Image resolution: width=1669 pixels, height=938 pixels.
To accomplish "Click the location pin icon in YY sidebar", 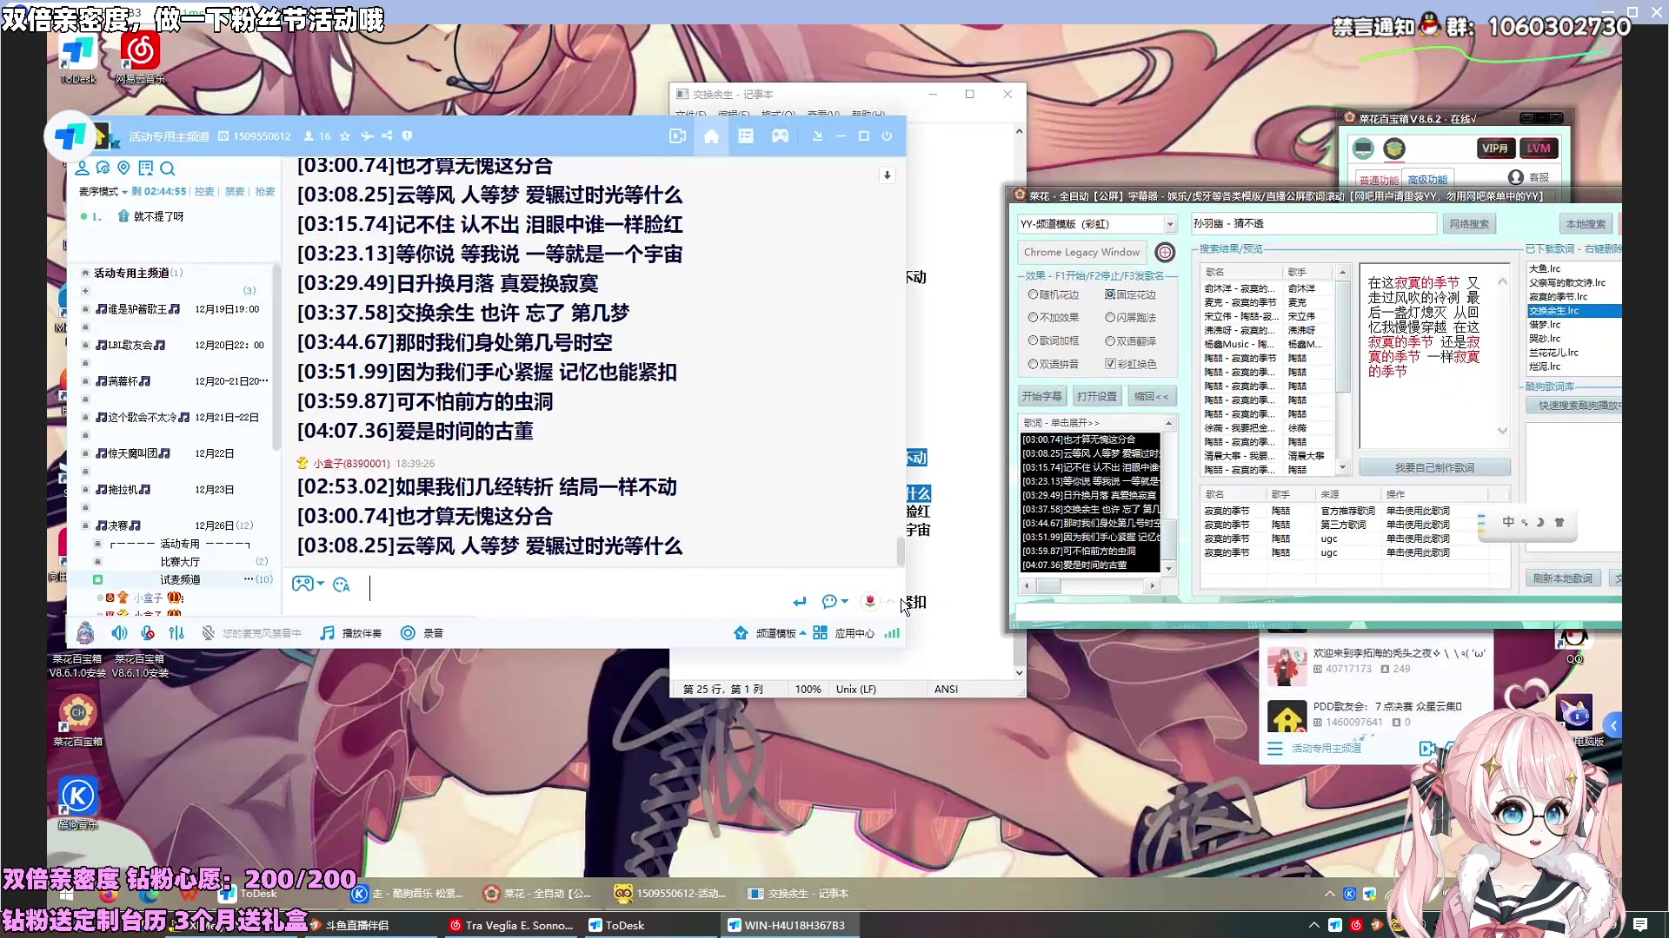I will pos(123,168).
